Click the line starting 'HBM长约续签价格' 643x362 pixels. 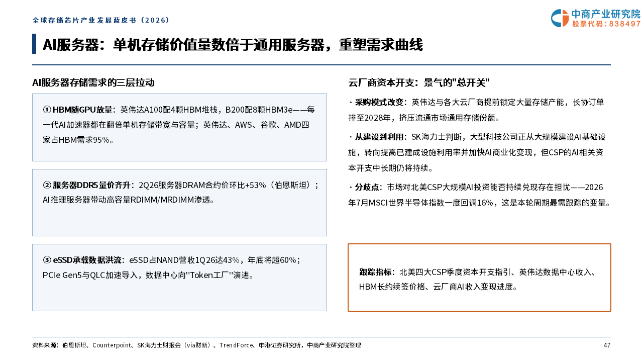(x=438, y=287)
